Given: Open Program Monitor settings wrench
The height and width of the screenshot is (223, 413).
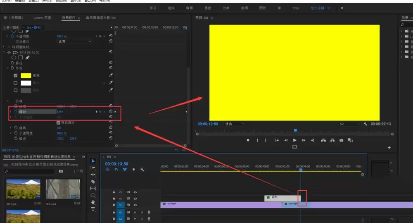Looking at the screenshot, I should pyautogui.click(x=366, y=124).
